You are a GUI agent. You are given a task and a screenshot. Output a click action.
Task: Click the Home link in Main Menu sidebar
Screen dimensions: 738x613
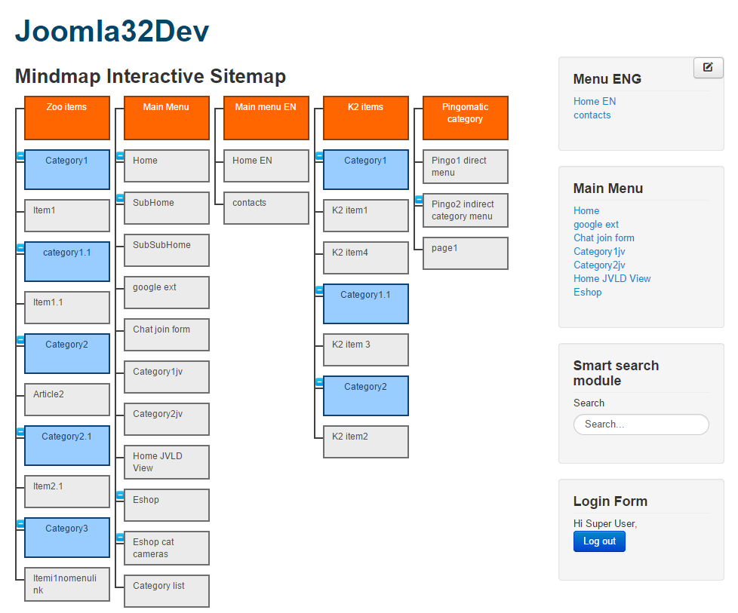pyautogui.click(x=586, y=211)
